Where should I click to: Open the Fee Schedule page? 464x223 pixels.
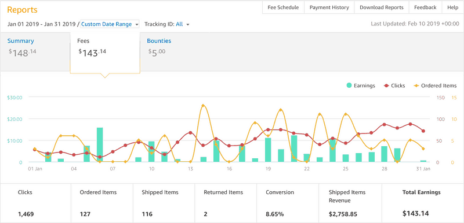tap(283, 8)
